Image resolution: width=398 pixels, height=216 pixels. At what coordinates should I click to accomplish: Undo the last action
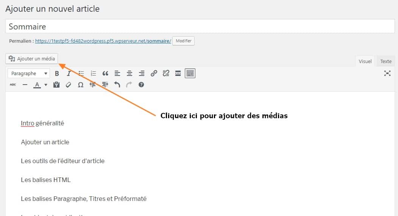[x=117, y=85]
